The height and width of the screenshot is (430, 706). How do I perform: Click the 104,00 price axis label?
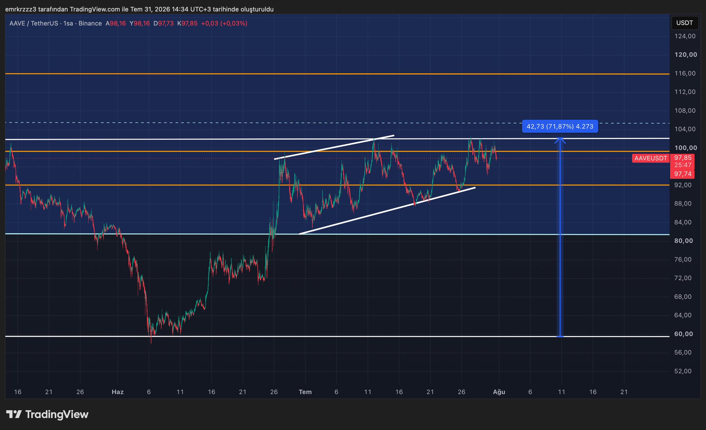click(685, 129)
